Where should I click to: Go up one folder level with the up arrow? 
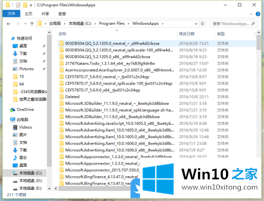[32, 24]
